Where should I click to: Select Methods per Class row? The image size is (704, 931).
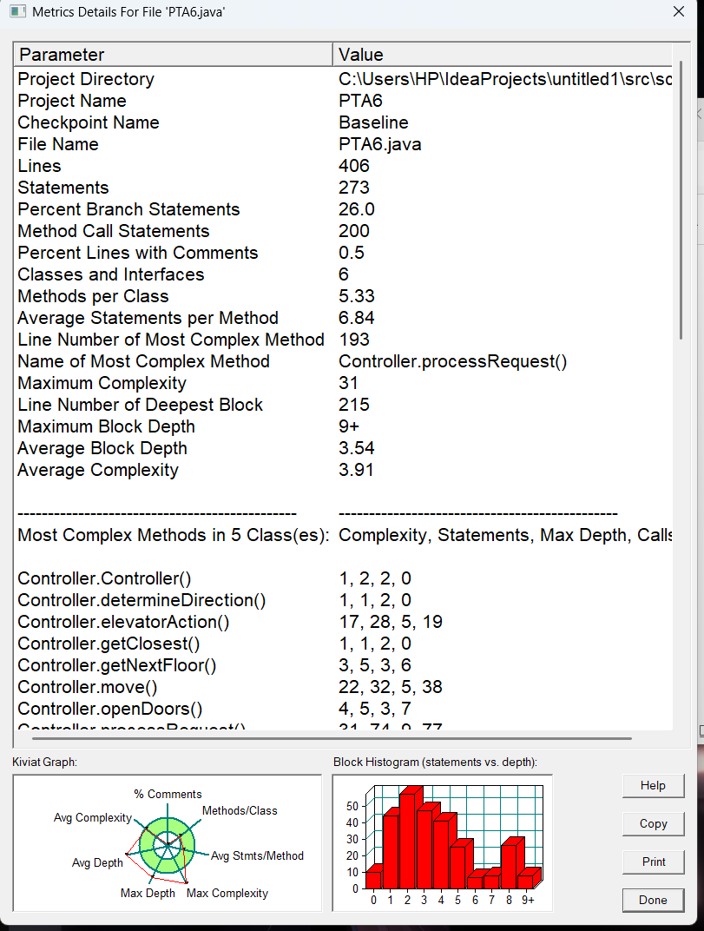343,296
